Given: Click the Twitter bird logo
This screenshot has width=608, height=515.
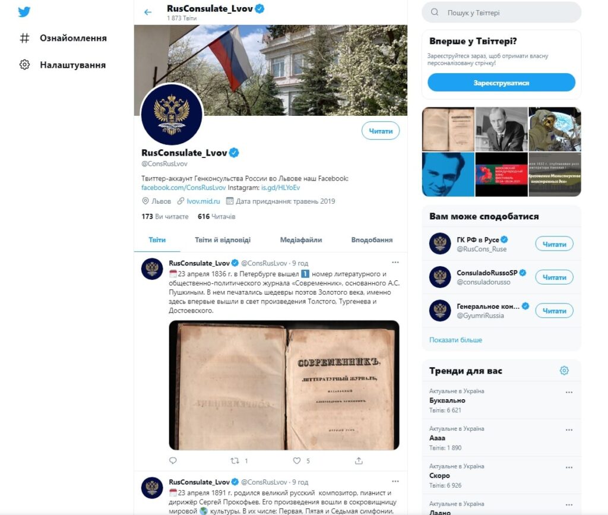Looking at the screenshot, I should tap(24, 12).
